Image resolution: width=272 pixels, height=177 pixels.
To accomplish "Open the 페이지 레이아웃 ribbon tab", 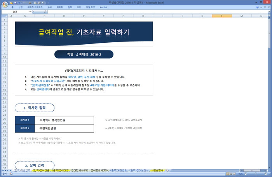I will [x=35, y=7].
